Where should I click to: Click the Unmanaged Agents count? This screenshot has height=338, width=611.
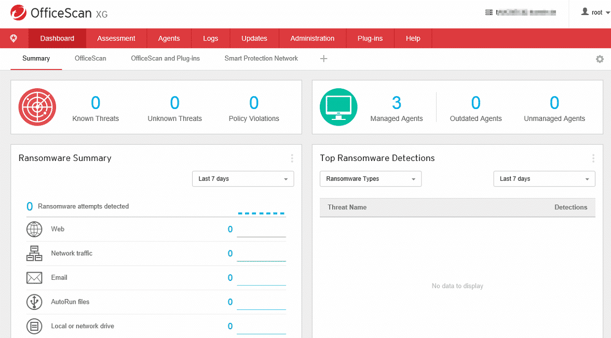tap(554, 103)
